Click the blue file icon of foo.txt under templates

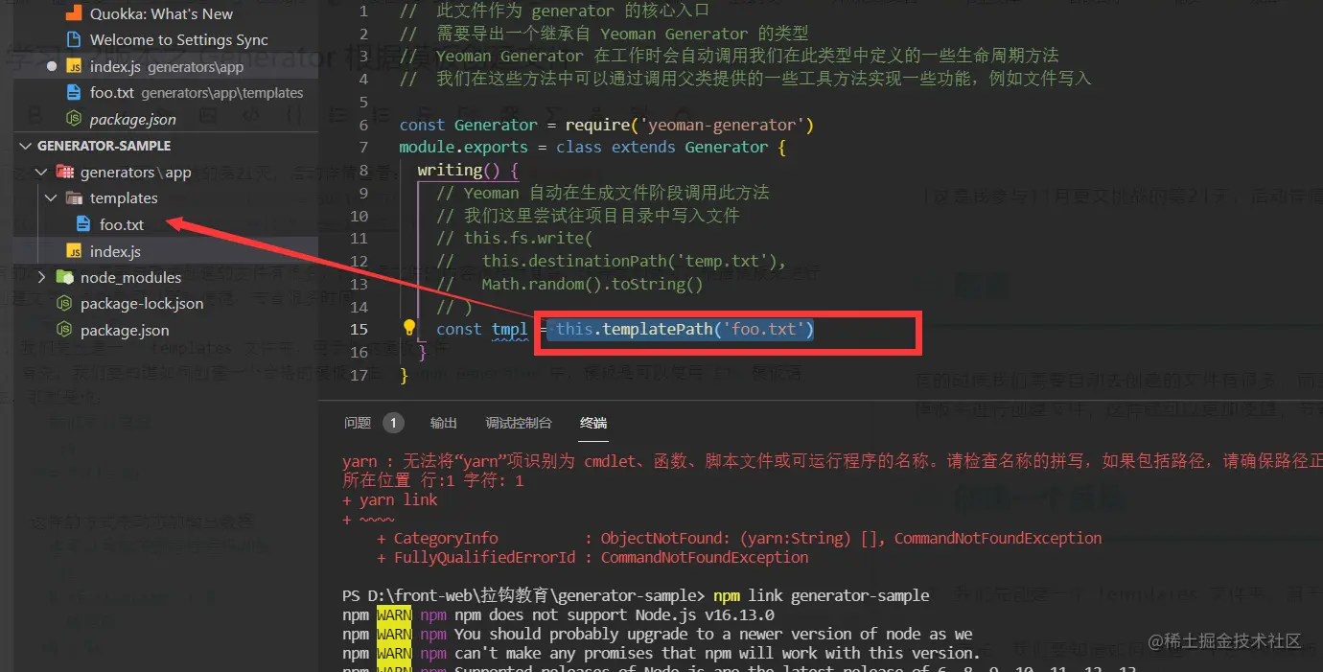[x=83, y=225]
